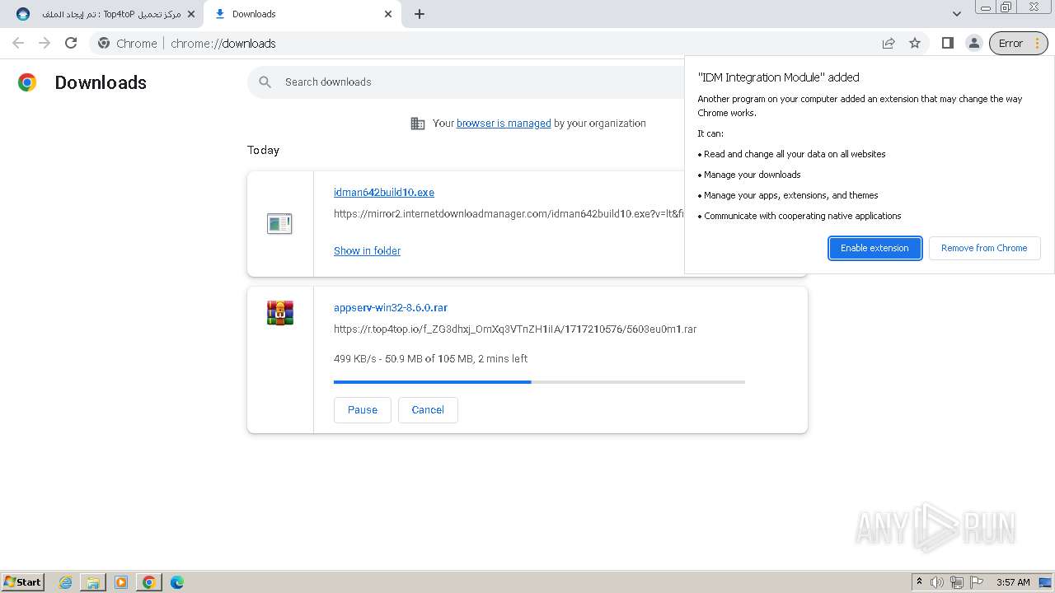Remove IDM extension from Chrome
Screen dimensions: 1055x593
click(x=984, y=248)
